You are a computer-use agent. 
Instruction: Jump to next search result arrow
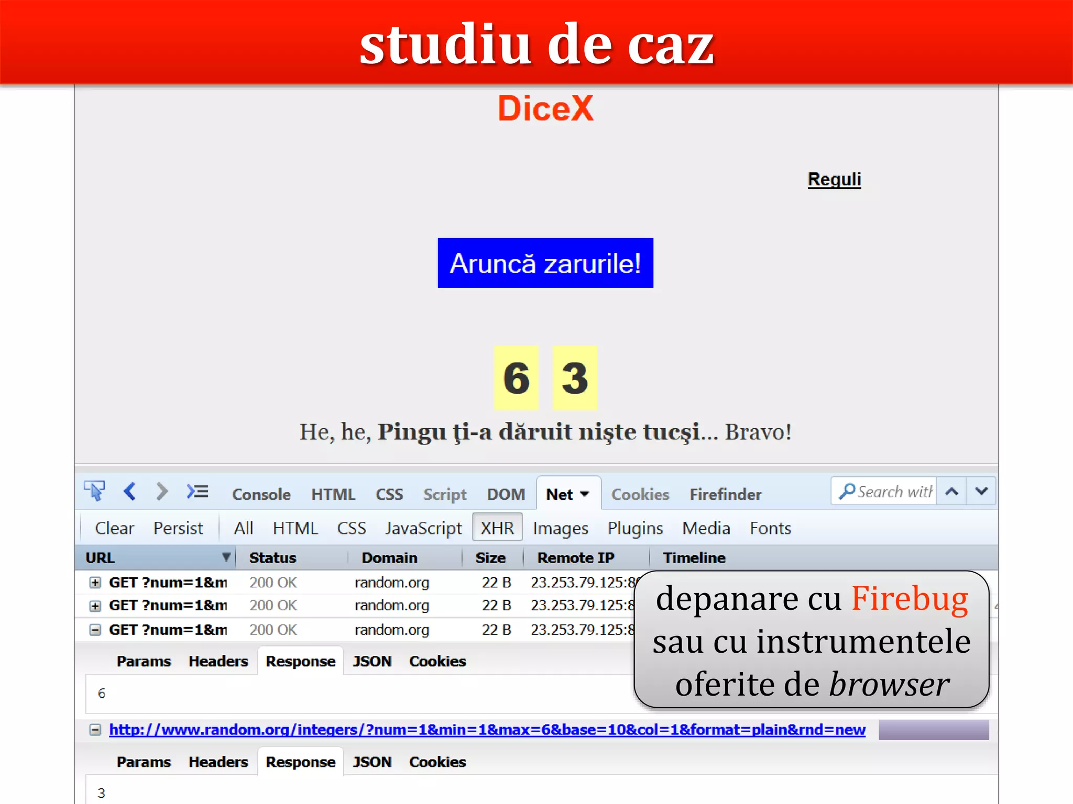click(x=981, y=491)
